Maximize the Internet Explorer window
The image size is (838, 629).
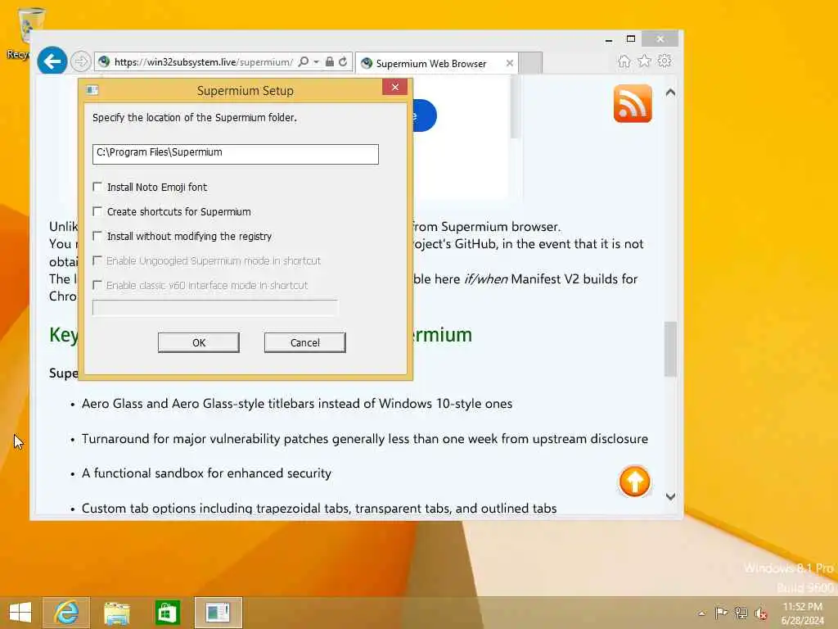point(631,38)
